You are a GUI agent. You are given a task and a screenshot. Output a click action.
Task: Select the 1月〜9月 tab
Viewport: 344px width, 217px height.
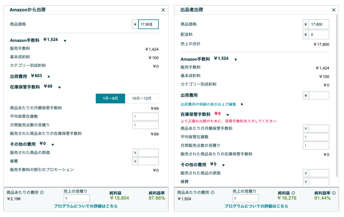click(110, 98)
